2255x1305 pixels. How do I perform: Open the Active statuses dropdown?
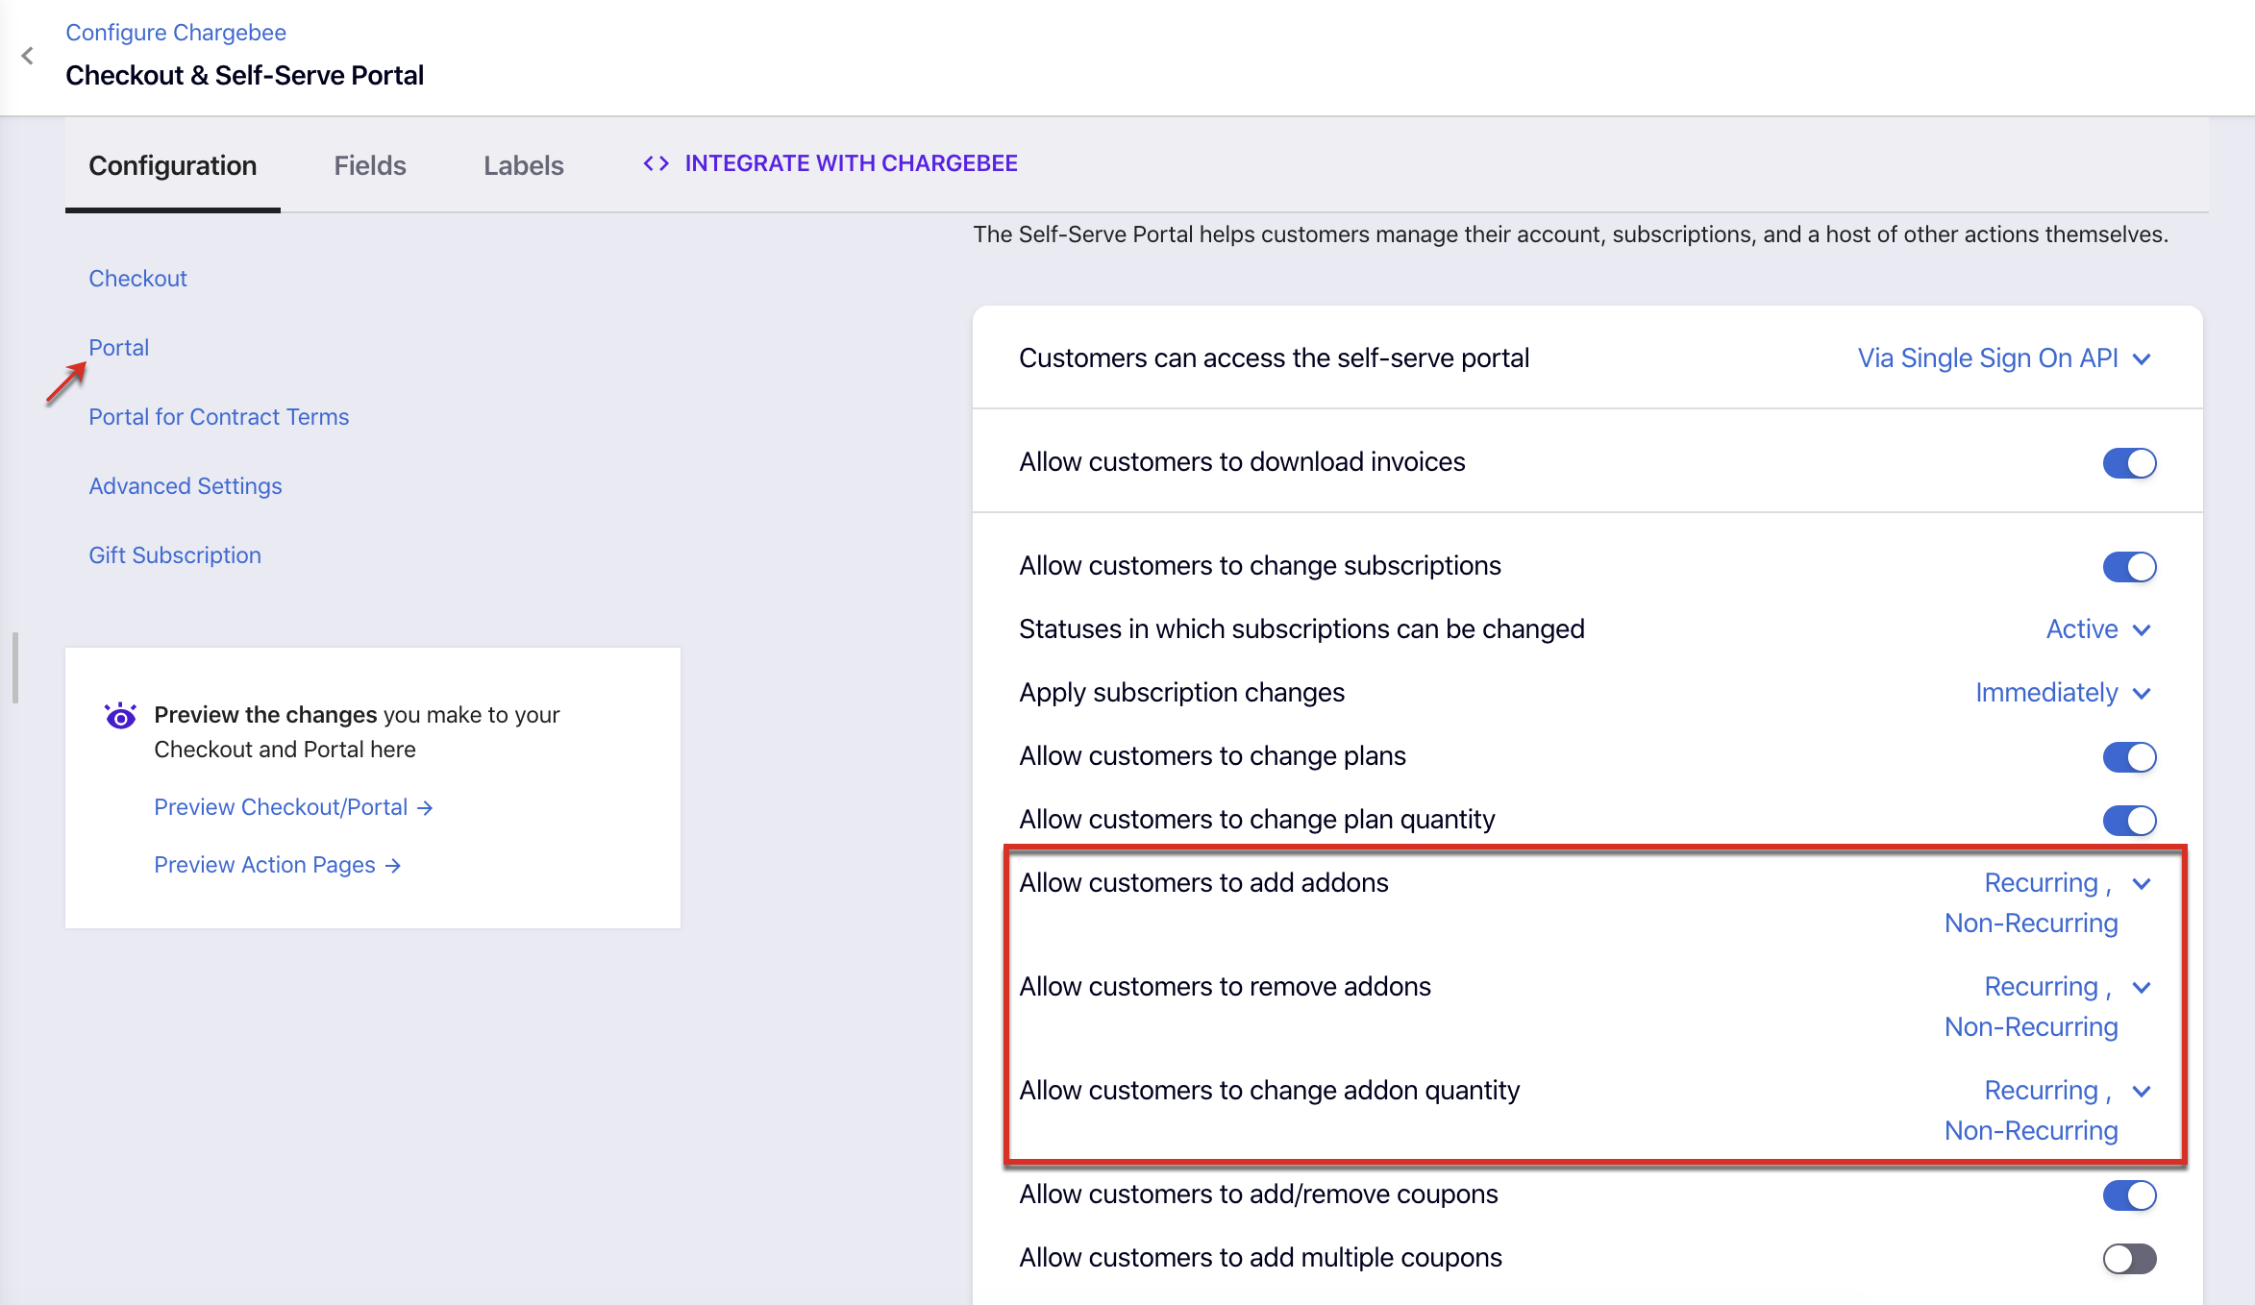[x=2098, y=629]
